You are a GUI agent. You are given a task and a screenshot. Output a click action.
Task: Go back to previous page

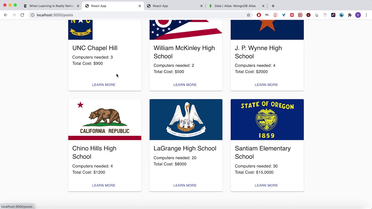point(6,15)
